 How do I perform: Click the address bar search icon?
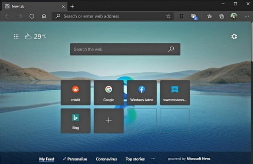point(58,16)
